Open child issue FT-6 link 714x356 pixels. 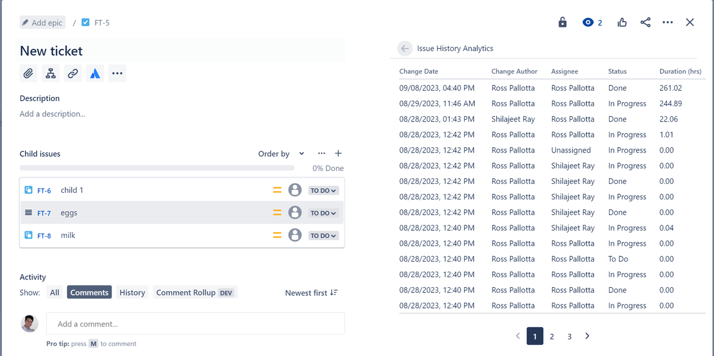tap(44, 190)
